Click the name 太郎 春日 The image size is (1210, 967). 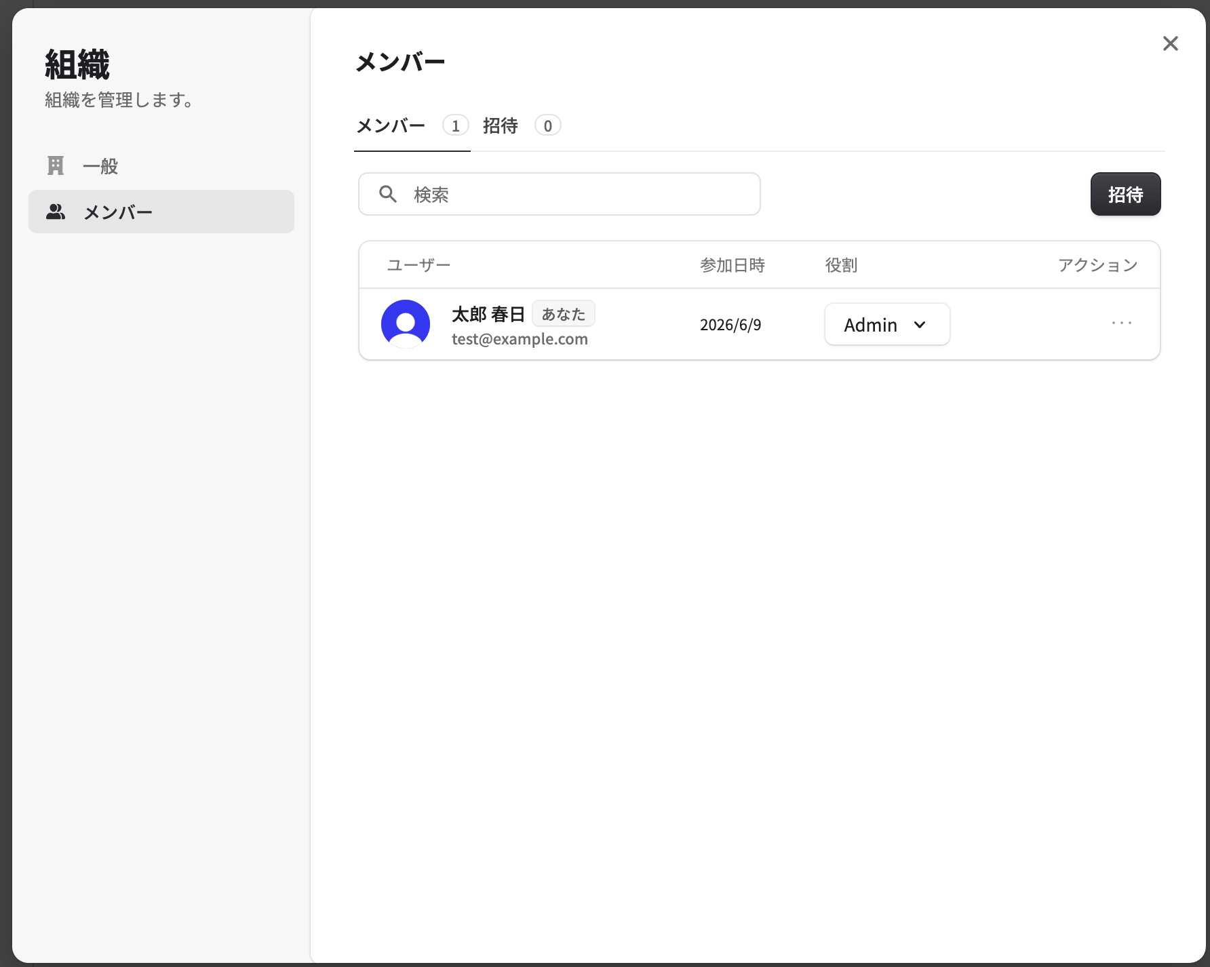point(488,314)
